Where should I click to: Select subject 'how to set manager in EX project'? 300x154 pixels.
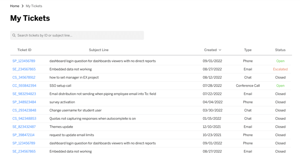[74, 77]
